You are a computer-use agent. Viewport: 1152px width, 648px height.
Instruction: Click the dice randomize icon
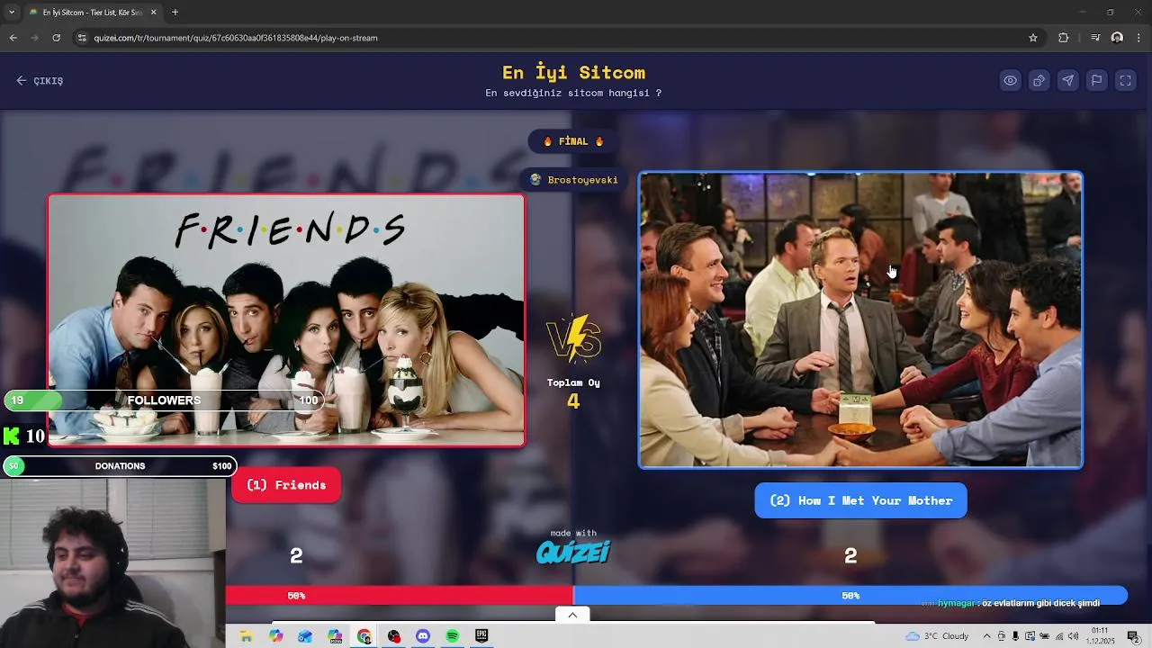point(1039,80)
